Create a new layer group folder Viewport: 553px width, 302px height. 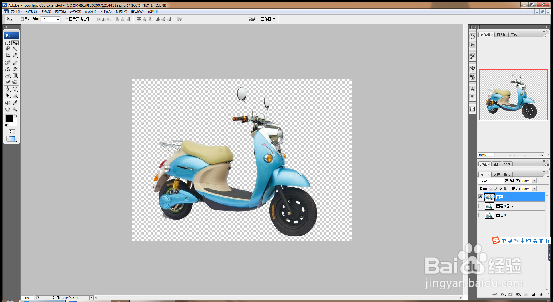click(x=526, y=294)
